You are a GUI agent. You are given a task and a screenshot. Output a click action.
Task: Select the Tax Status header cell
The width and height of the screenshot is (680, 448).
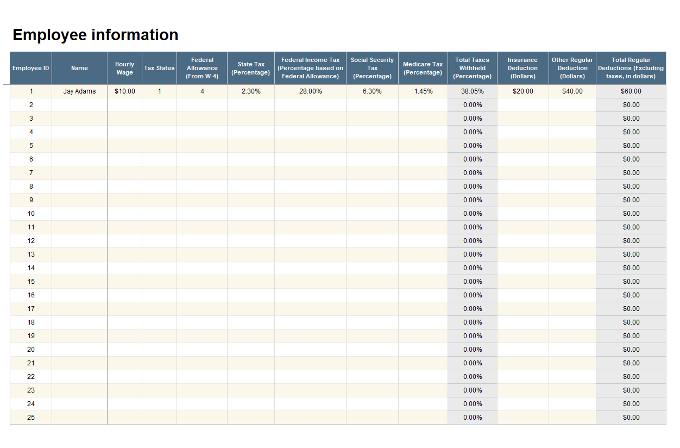tap(159, 68)
